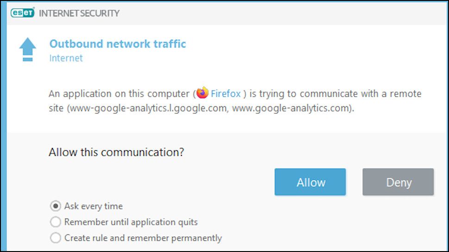Click the Ask every time label text
Screen dimensions: 449x252
coord(94,206)
